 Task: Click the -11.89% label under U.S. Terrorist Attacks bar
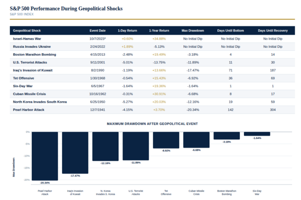[x=136, y=163]
